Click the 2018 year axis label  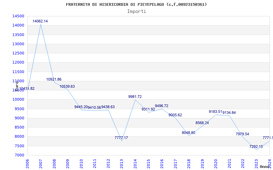point(189,164)
